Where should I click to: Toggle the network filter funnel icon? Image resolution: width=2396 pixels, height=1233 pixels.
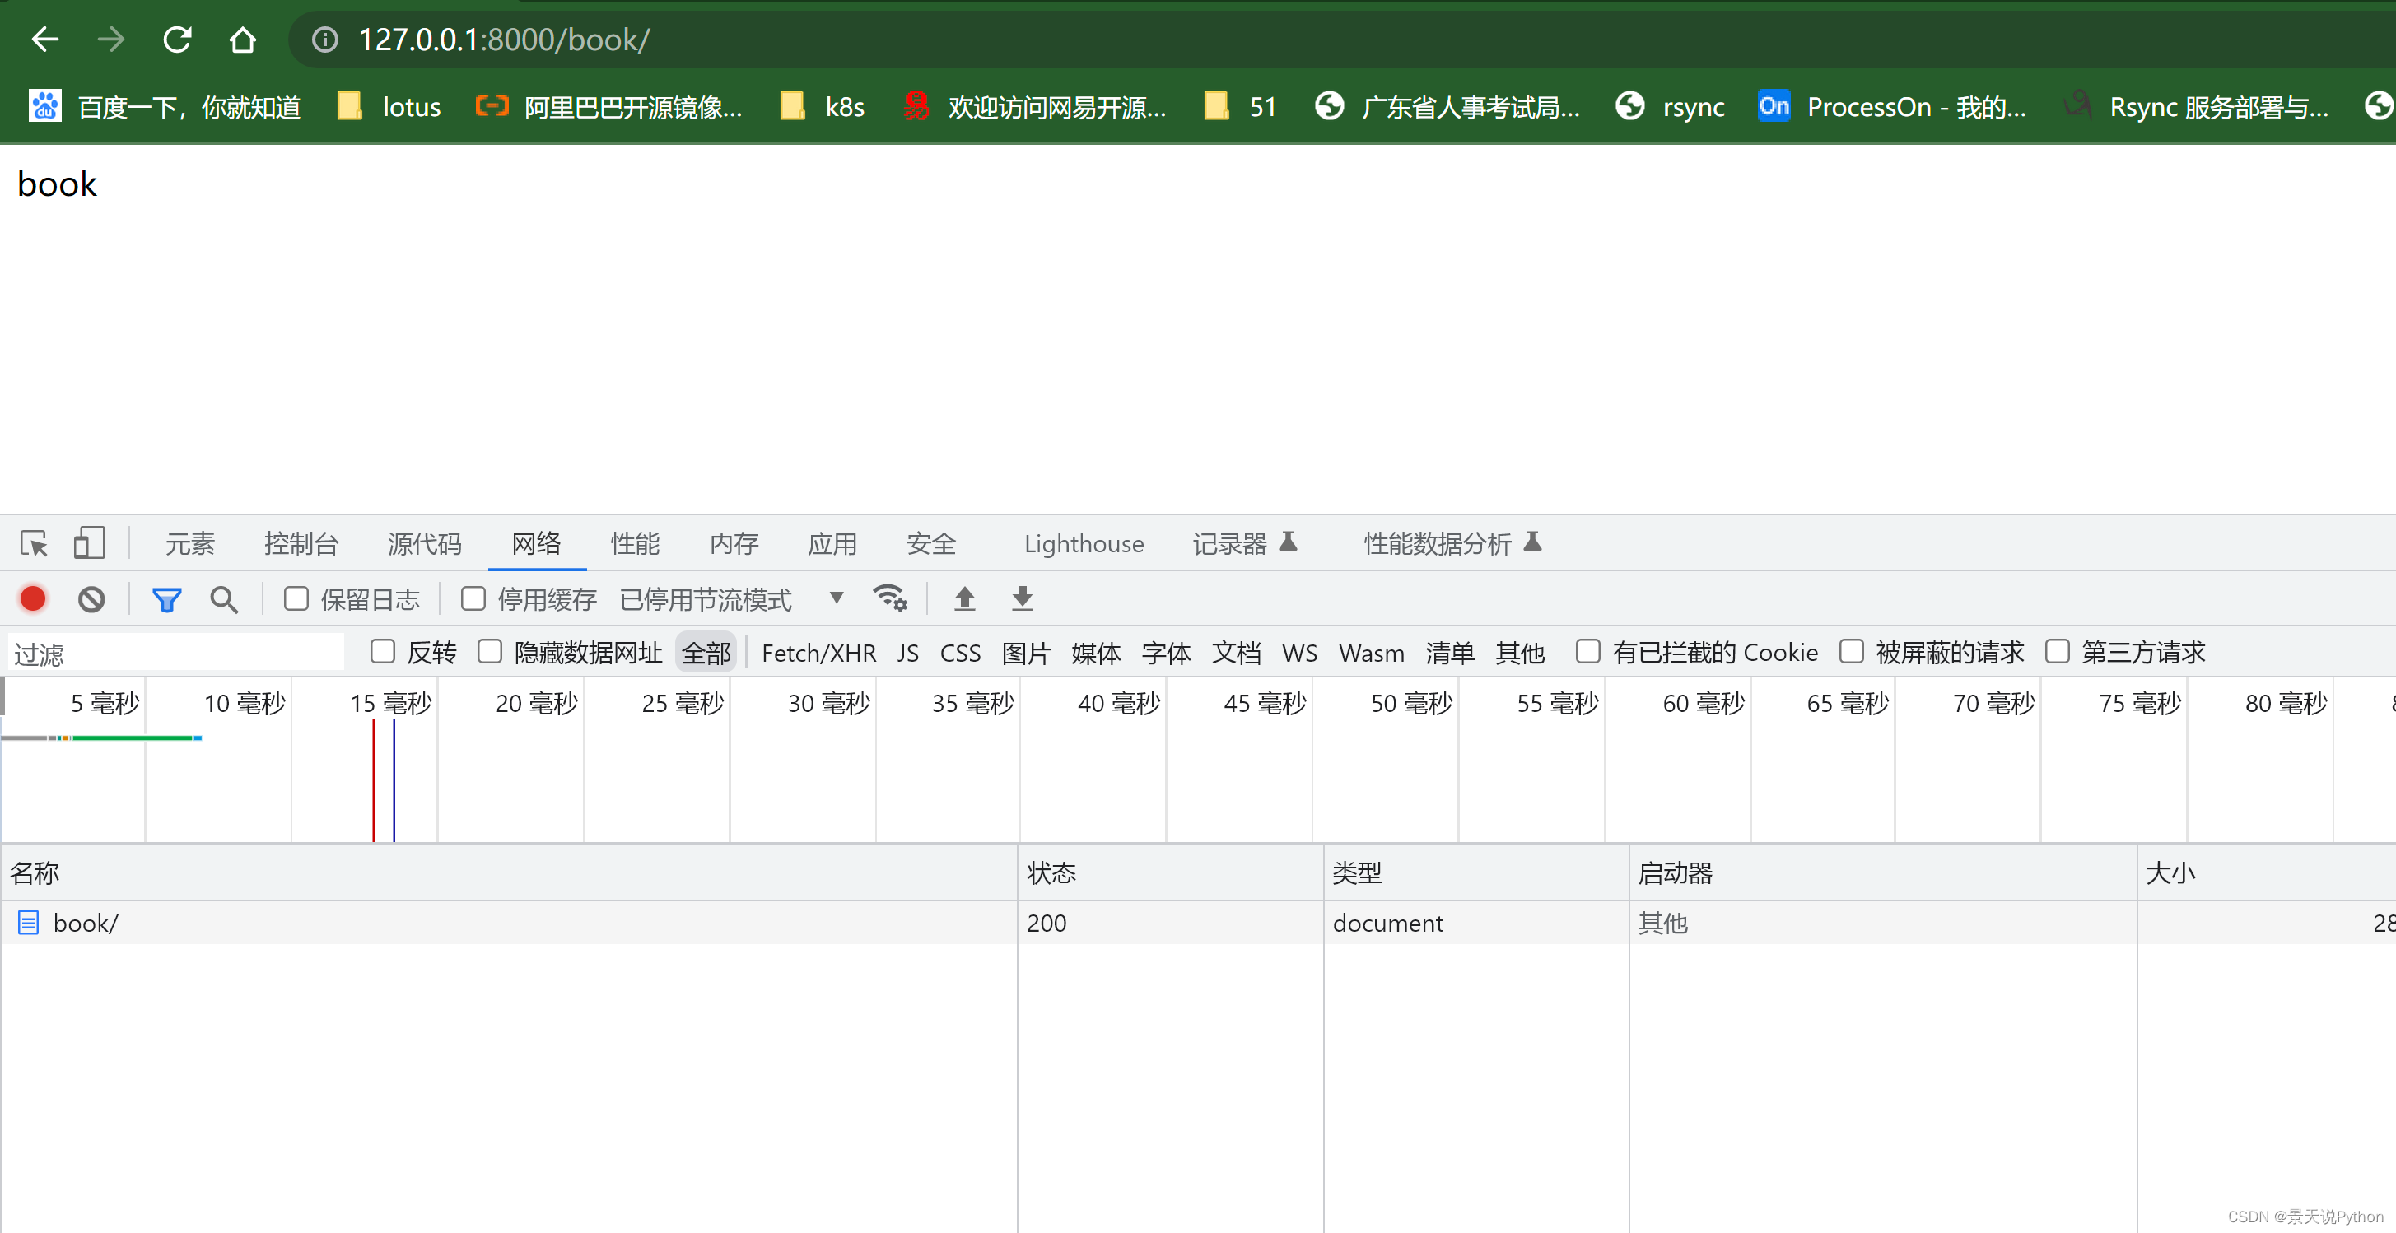coord(166,600)
